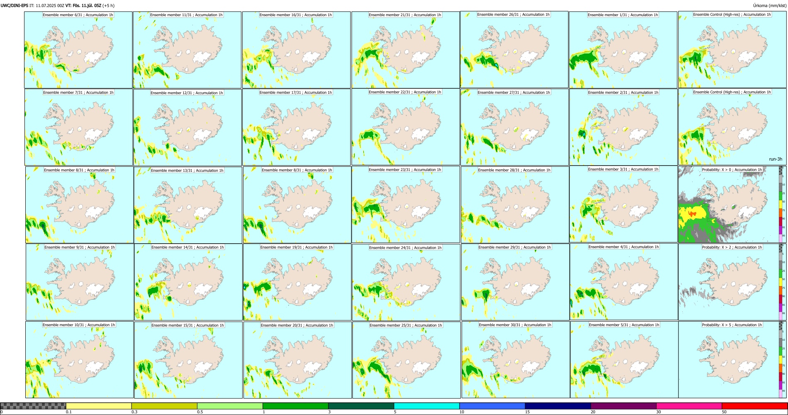Click the 'Ensemble member 10/31 ; Accumulation 1h' label
The image size is (788, 415).
(x=78, y=325)
